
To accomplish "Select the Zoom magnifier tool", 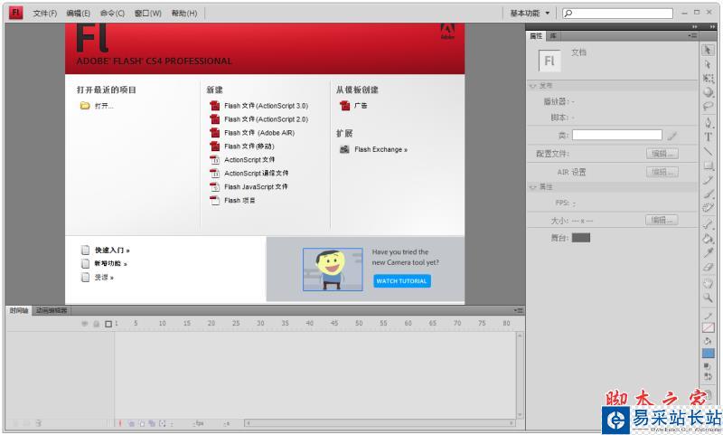I will point(708,298).
